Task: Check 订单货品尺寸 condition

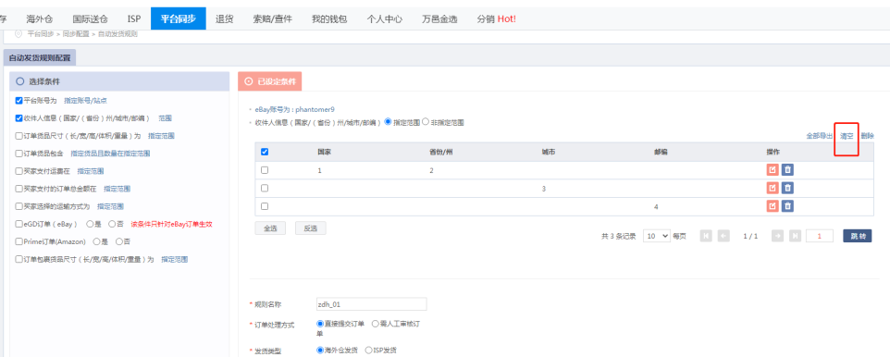Action: click(19, 136)
